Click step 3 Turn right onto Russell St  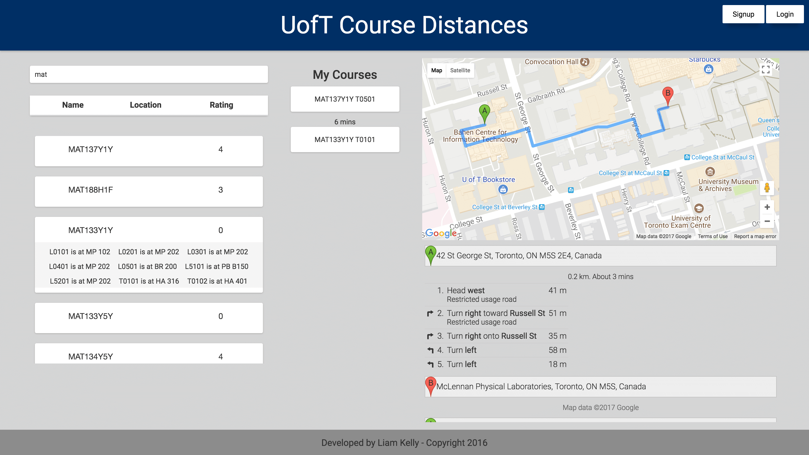click(497, 336)
